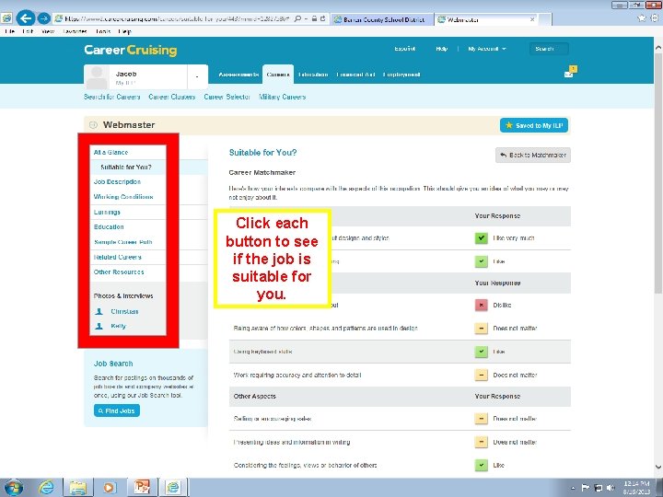Open the Career Selector link
Viewport: 663px width, 497px height.
[x=227, y=97]
